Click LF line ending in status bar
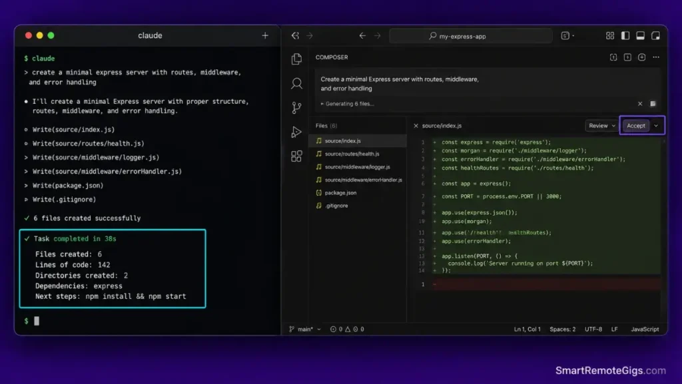This screenshot has height=384, width=682. point(614,329)
